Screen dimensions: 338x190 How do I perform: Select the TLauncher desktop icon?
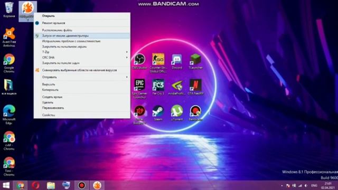195,61
